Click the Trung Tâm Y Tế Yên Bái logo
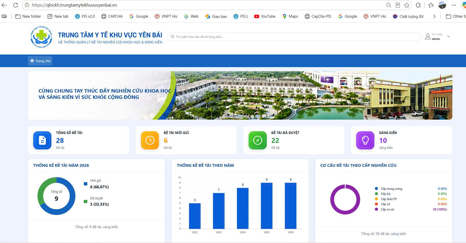The width and height of the screenshot is (466, 243). [41, 37]
